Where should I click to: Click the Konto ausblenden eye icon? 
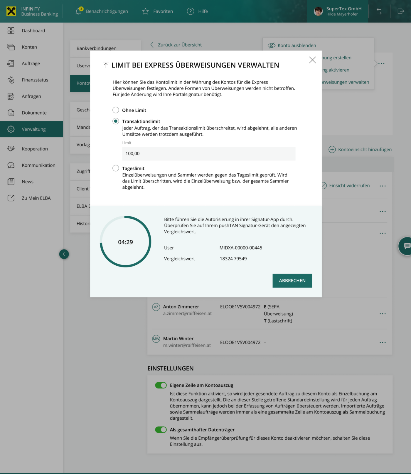[x=272, y=45]
